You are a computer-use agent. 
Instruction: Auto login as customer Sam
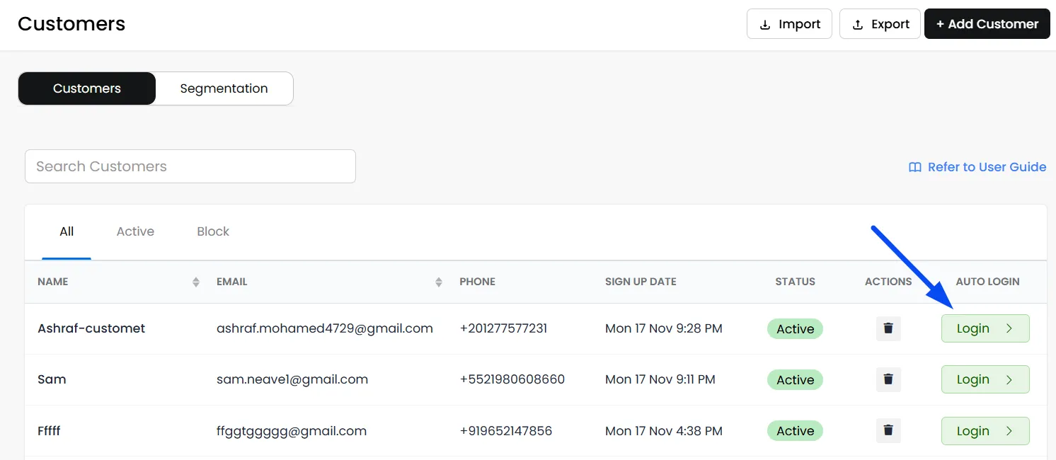click(x=985, y=379)
